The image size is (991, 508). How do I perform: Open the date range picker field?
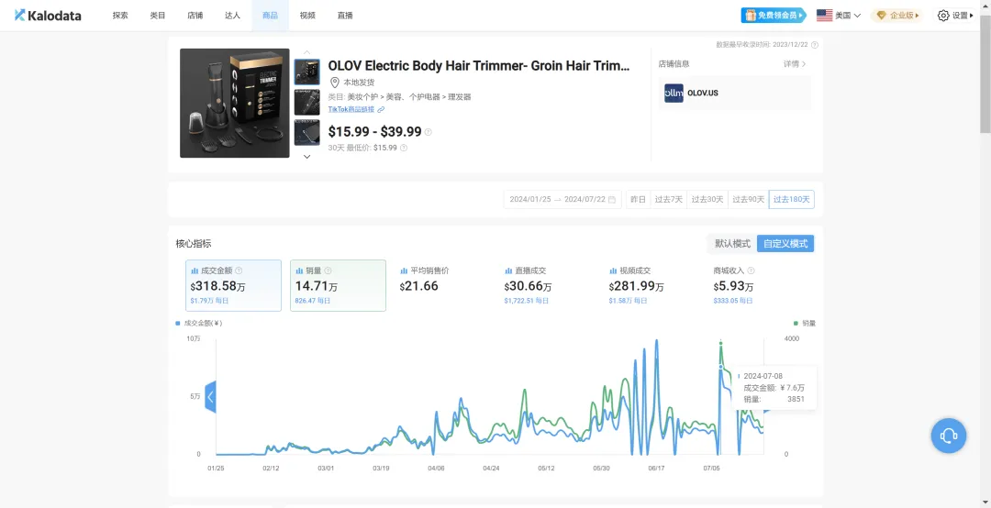(562, 200)
